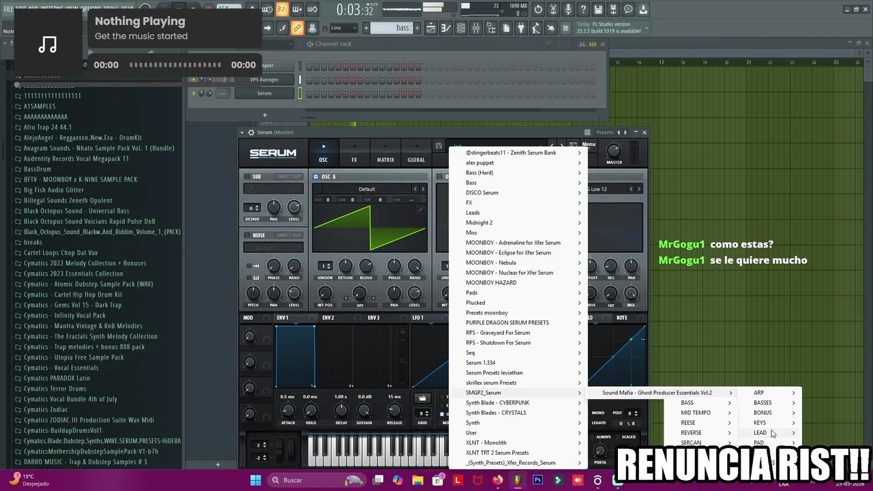Open the playlist view icon
Viewport: 873px width, 491px height.
pyautogui.click(x=431, y=28)
